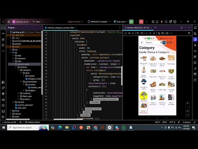Rotate device left in emulator toolbar
Screen dimensions: 198x149
(138, 33)
